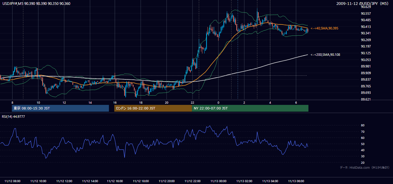This screenshot has height=184, width=393.
Task: Click hour tick 14 under price chart
Action: click(x=90, y=102)
